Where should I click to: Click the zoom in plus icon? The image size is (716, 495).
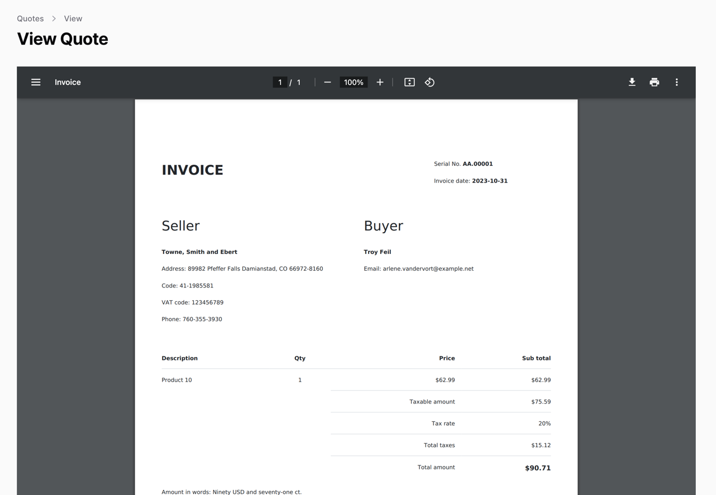380,82
